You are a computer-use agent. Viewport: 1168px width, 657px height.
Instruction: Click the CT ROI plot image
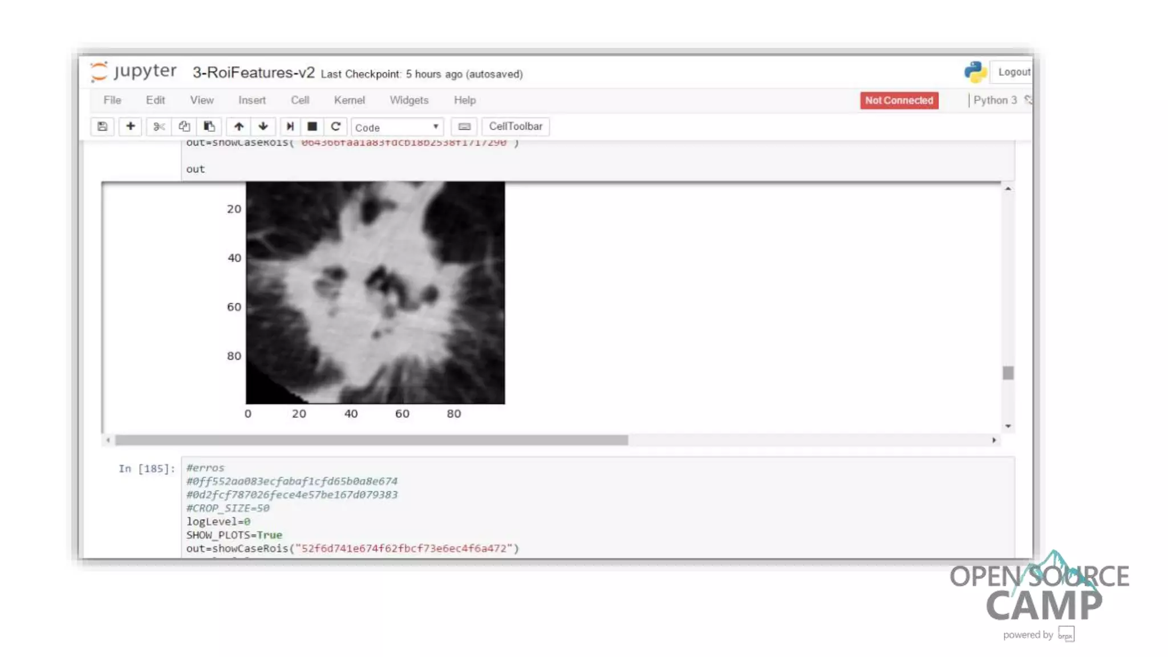[375, 293]
